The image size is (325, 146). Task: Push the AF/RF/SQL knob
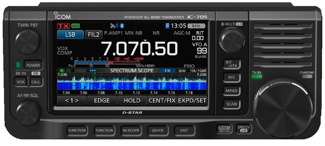click(28, 113)
